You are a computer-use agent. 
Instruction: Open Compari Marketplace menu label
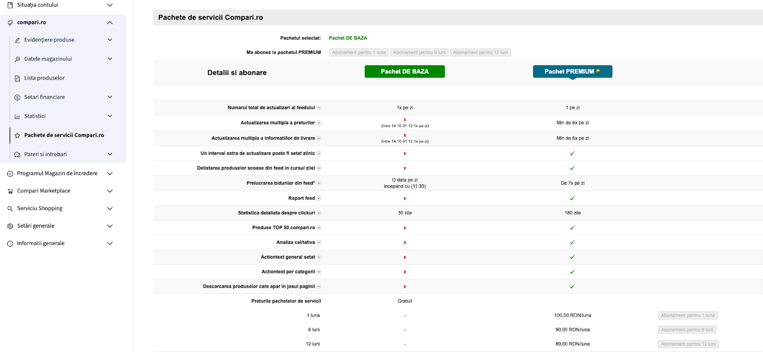point(43,191)
